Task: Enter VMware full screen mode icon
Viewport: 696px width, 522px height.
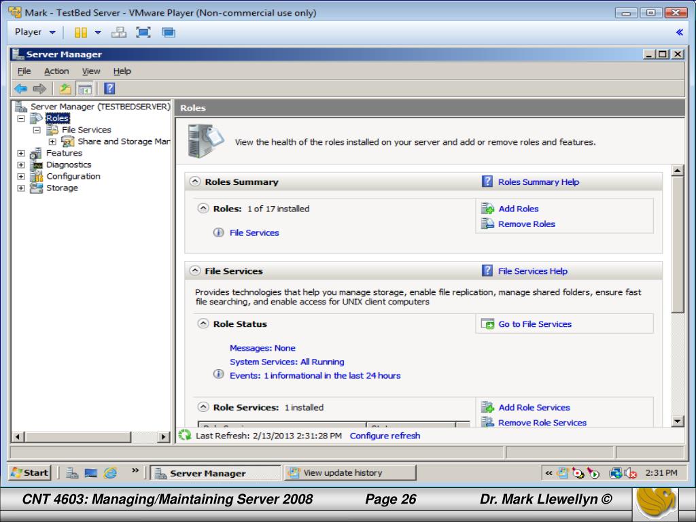Action: (143, 33)
